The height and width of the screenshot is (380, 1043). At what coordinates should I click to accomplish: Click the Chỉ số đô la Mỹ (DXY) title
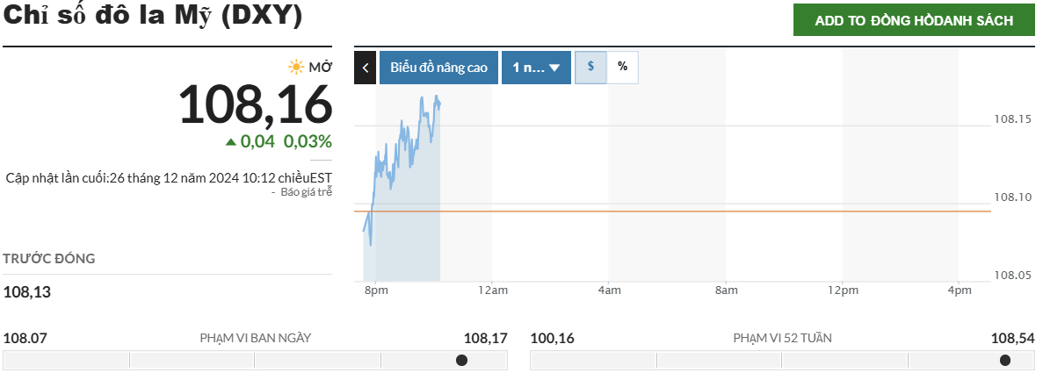pos(153,17)
